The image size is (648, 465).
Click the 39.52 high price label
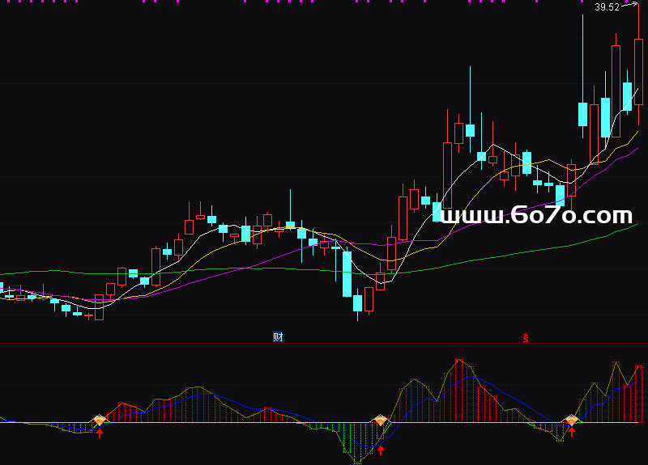click(x=606, y=7)
